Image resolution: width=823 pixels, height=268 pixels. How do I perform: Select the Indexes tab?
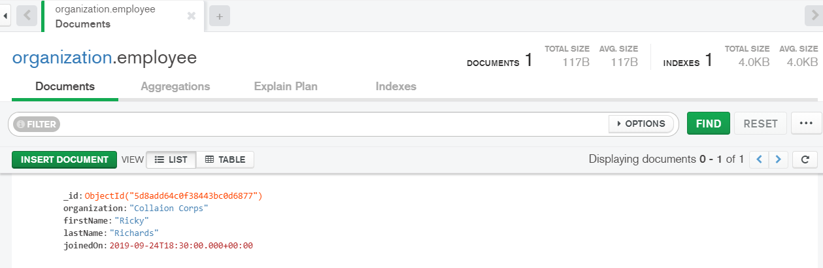pos(396,86)
